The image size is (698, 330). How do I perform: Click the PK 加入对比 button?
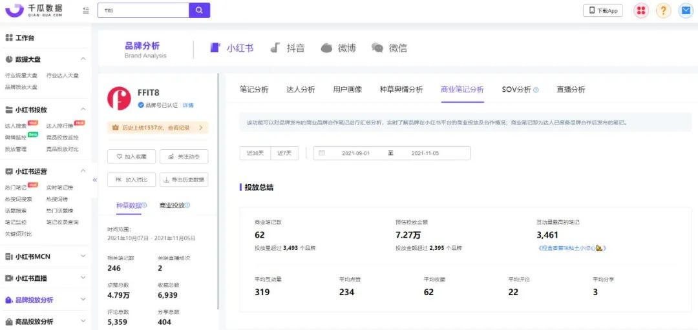pyautogui.click(x=132, y=180)
